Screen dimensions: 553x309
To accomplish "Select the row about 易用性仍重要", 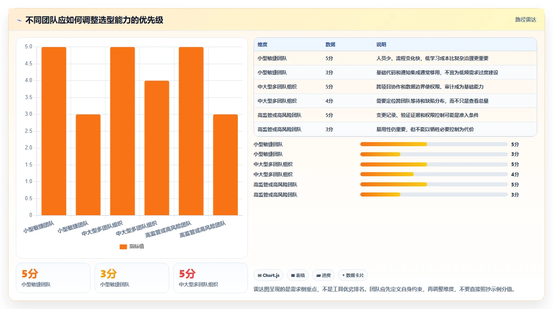I will pos(395,129).
